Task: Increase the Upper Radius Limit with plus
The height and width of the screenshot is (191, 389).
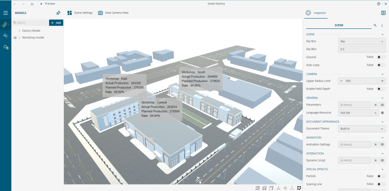Action: [x=382, y=81]
